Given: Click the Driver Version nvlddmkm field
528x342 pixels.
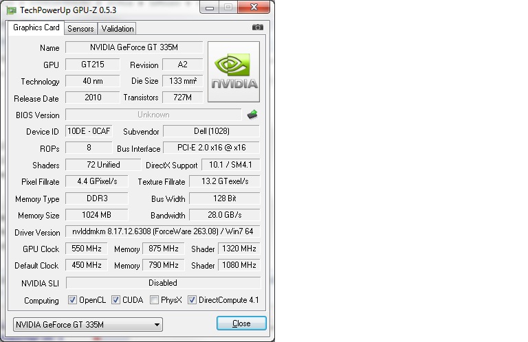Looking at the screenshot, I should (163, 231).
